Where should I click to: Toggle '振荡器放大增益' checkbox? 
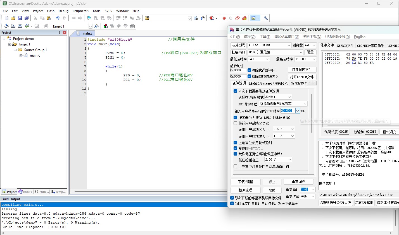coord(235,118)
